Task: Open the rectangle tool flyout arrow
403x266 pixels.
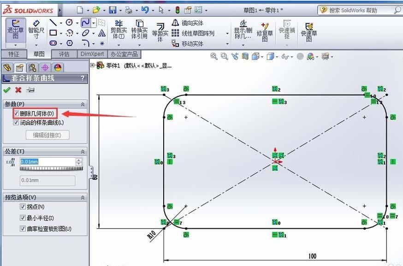Action: point(61,33)
